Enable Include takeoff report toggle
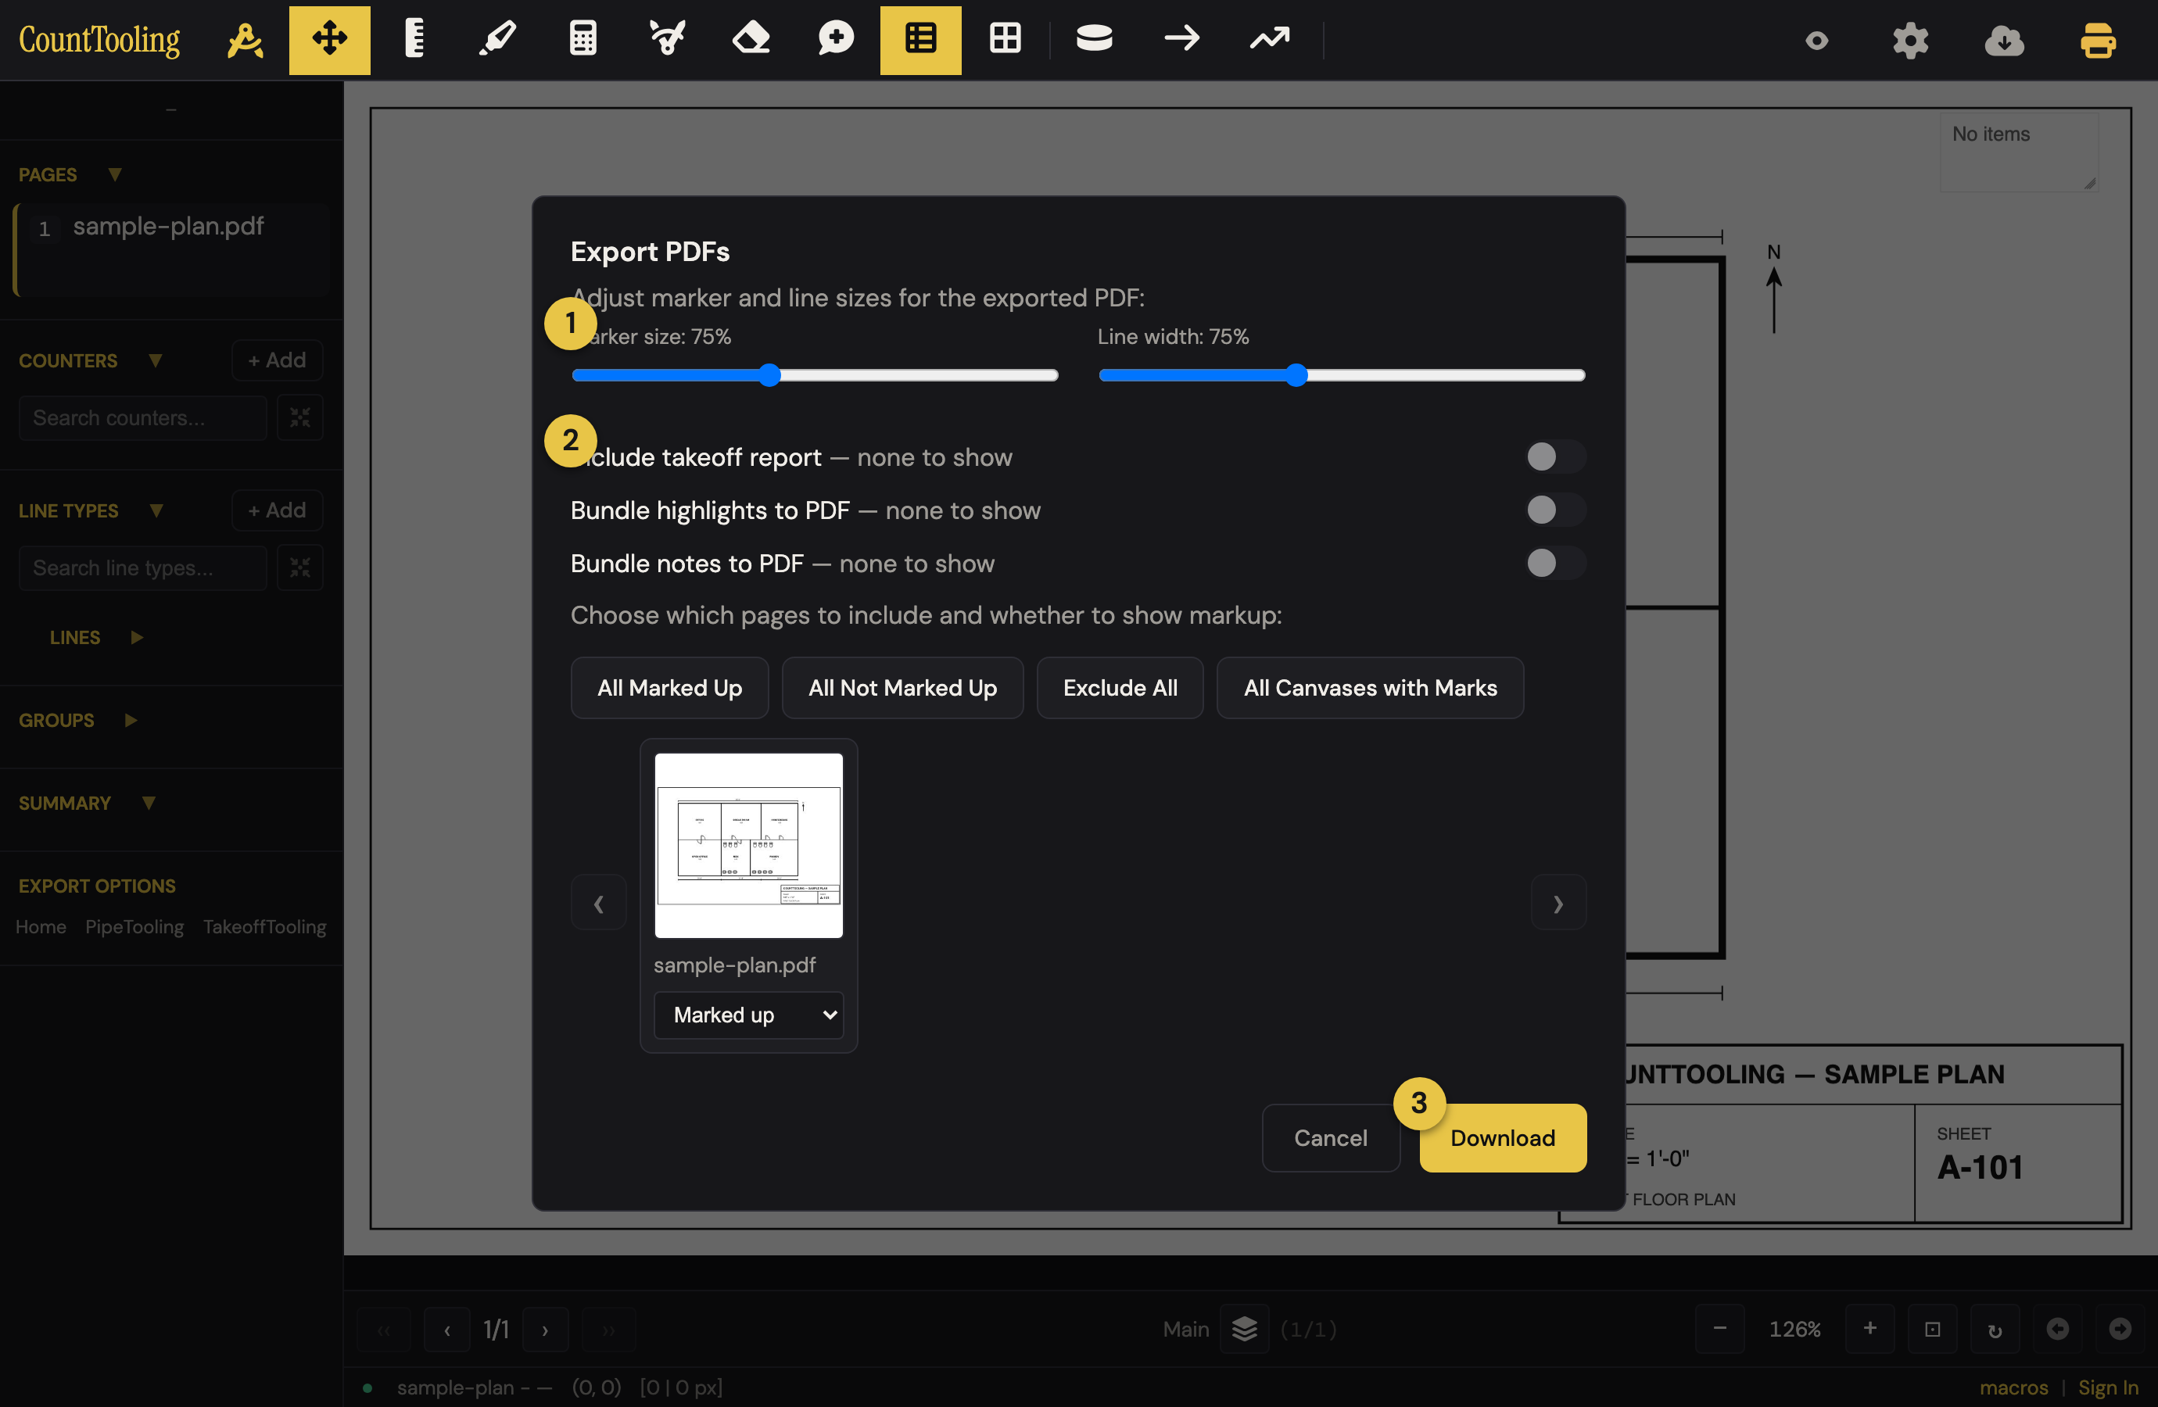Image resolution: width=2158 pixels, height=1407 pixels. (1555, 457)
